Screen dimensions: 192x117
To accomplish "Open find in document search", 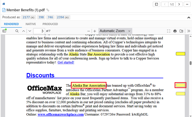I will coord(17,31).
